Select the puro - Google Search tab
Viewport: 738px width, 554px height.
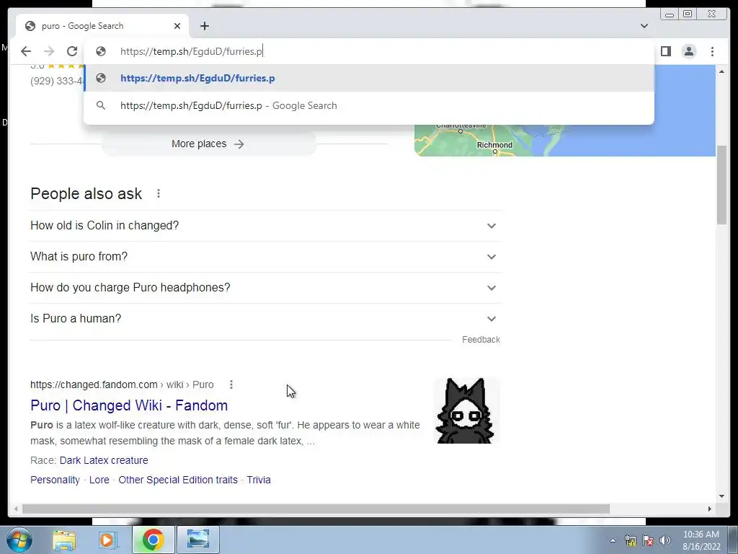[x=102, y=26]
